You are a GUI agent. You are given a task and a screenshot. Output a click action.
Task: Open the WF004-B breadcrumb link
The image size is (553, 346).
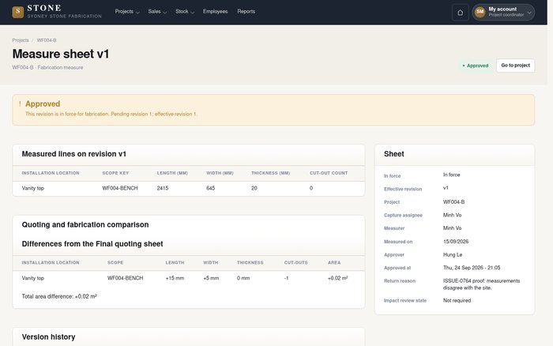[x=47, y=40]
